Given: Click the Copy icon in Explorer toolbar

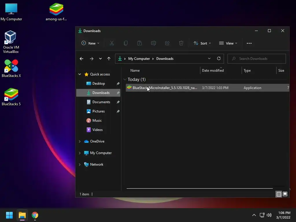Looking at the screenshot, I should (x=126, y=43).
